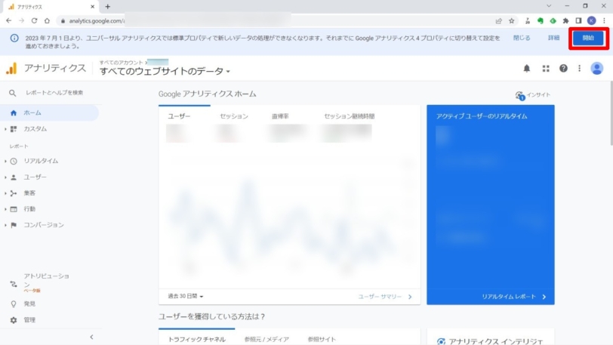Select the 直帰率 metric tab
Screen dimensions: 613x345
point(280,116)
